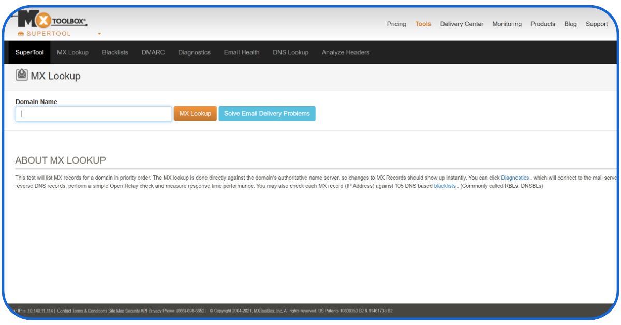Open Terms & Conditions footer link
The width and height of the screenshot is (621, 325).
[90, 311]
